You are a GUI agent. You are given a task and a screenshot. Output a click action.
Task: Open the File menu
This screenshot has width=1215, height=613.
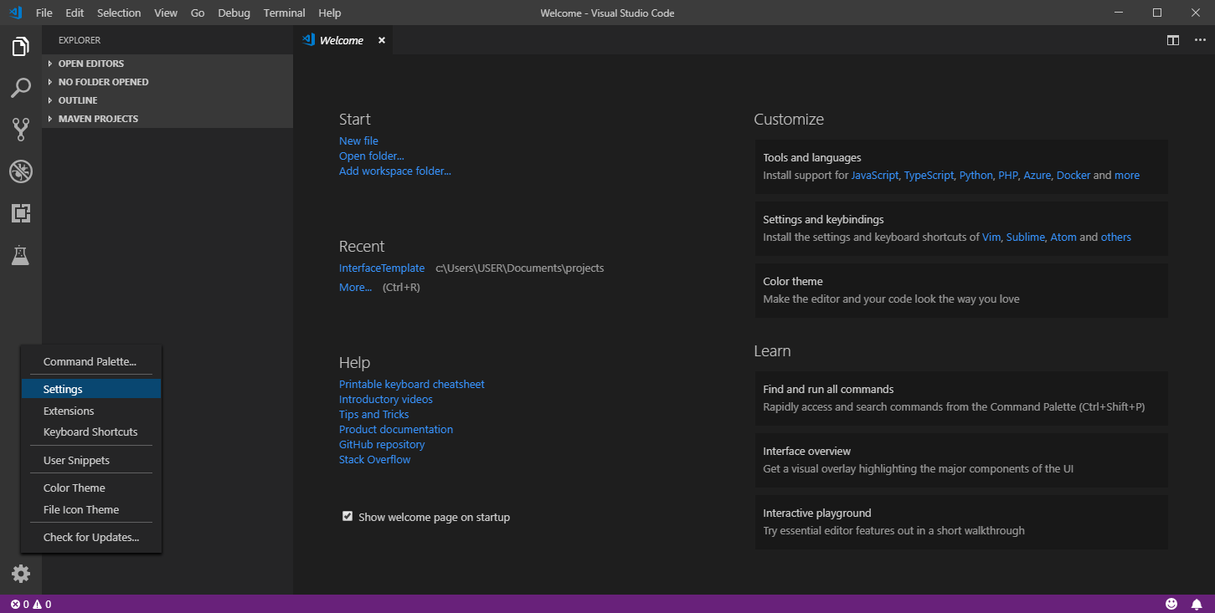pyautogui.click(x=44, y=13)
